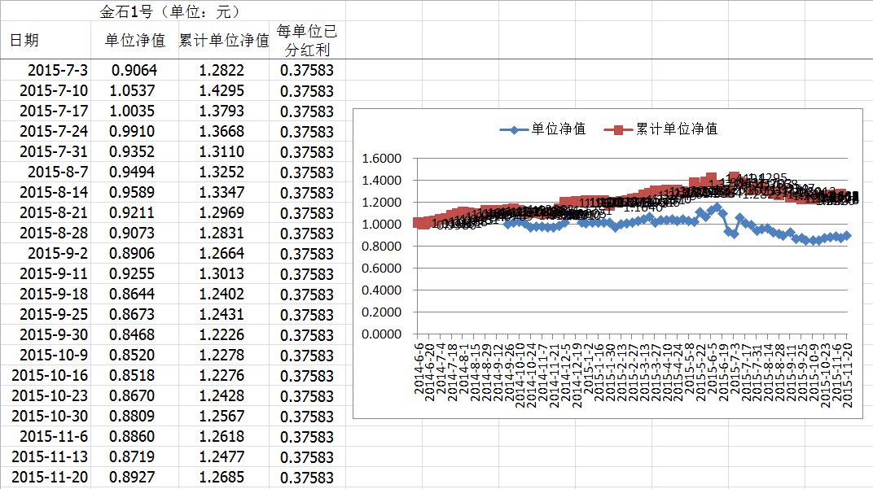Select the cell containing 1.0537
This screenshot has height=489, width=873.
[134, 91]
